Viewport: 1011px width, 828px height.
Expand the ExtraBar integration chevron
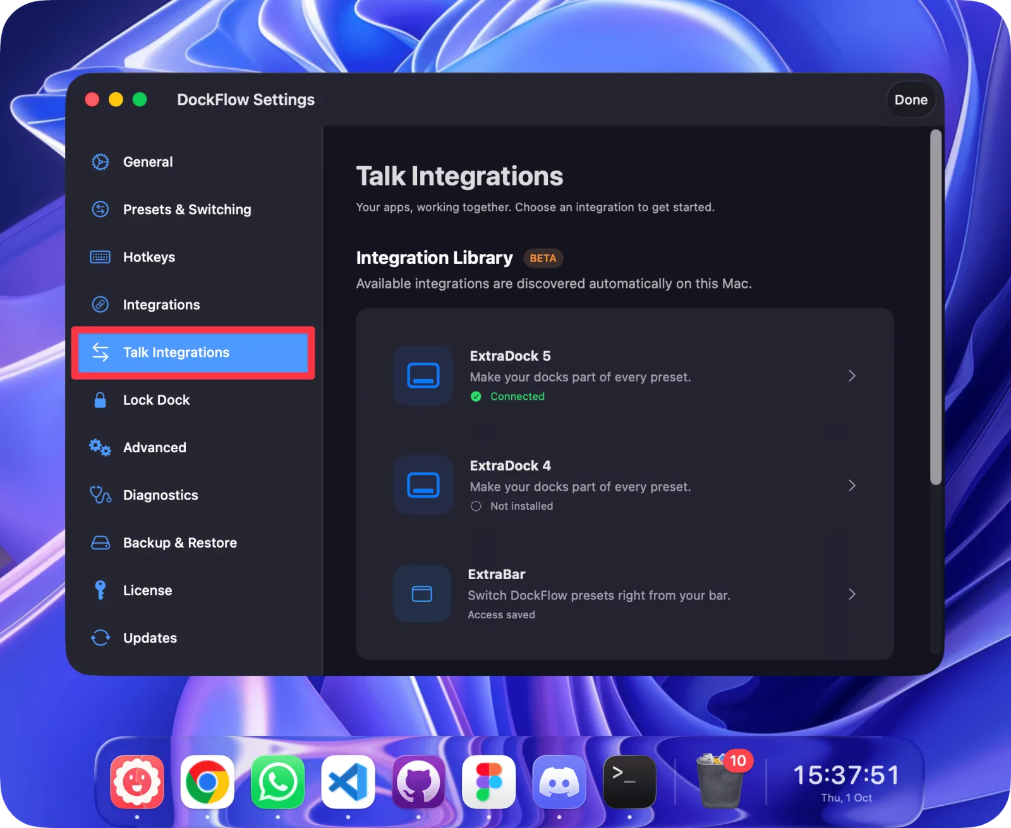coord(852,594)
